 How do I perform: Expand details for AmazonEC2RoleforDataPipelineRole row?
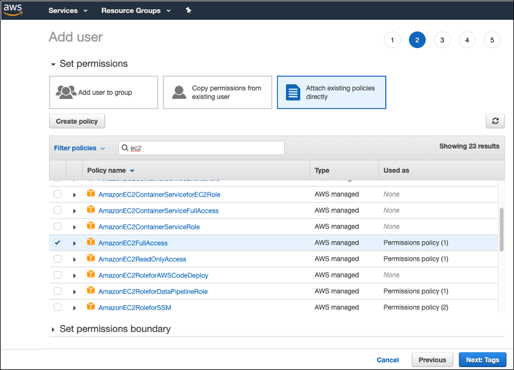coord(75,291)
